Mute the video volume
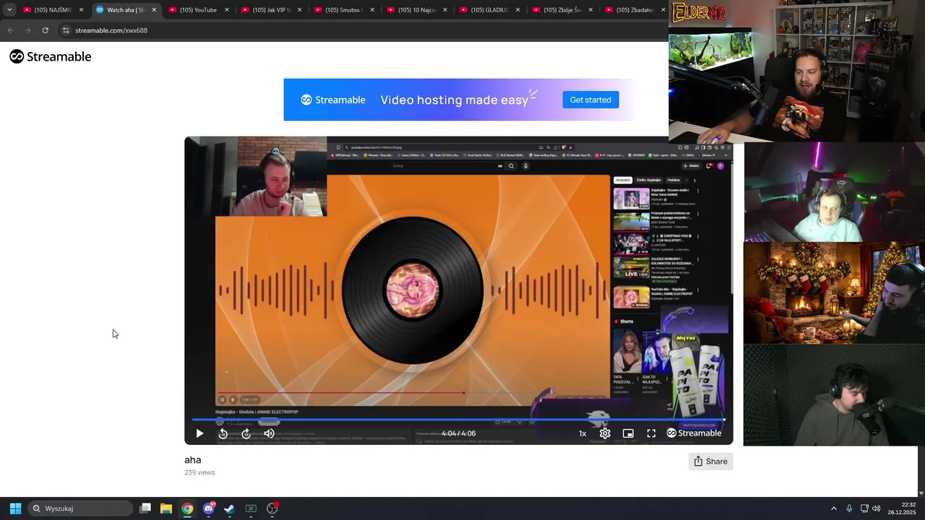 coord(269,433)
